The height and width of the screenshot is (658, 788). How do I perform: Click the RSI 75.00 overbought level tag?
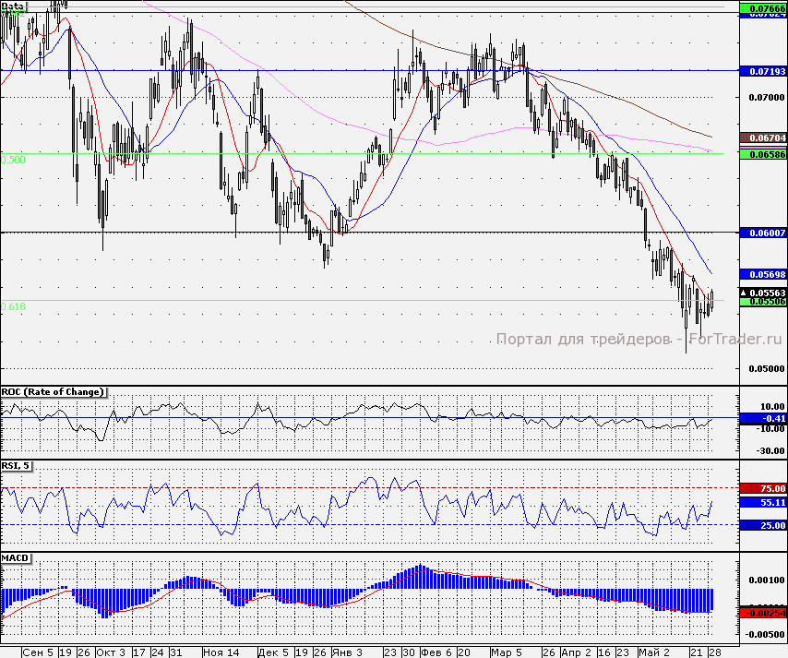point(762,488)
